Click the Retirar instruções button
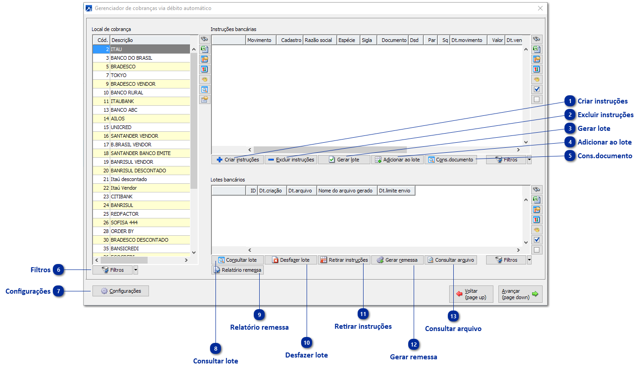 coord(344,260)
